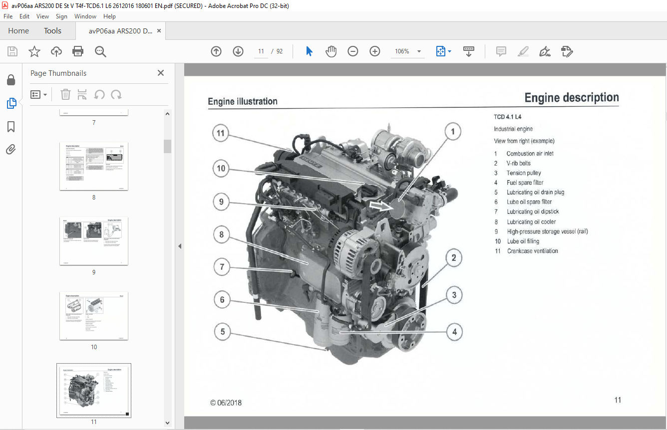The width and height of the screenshot is (667, 430).
Task: Delete selected page thumbnail trash icon
Action: tap(65, 94)
